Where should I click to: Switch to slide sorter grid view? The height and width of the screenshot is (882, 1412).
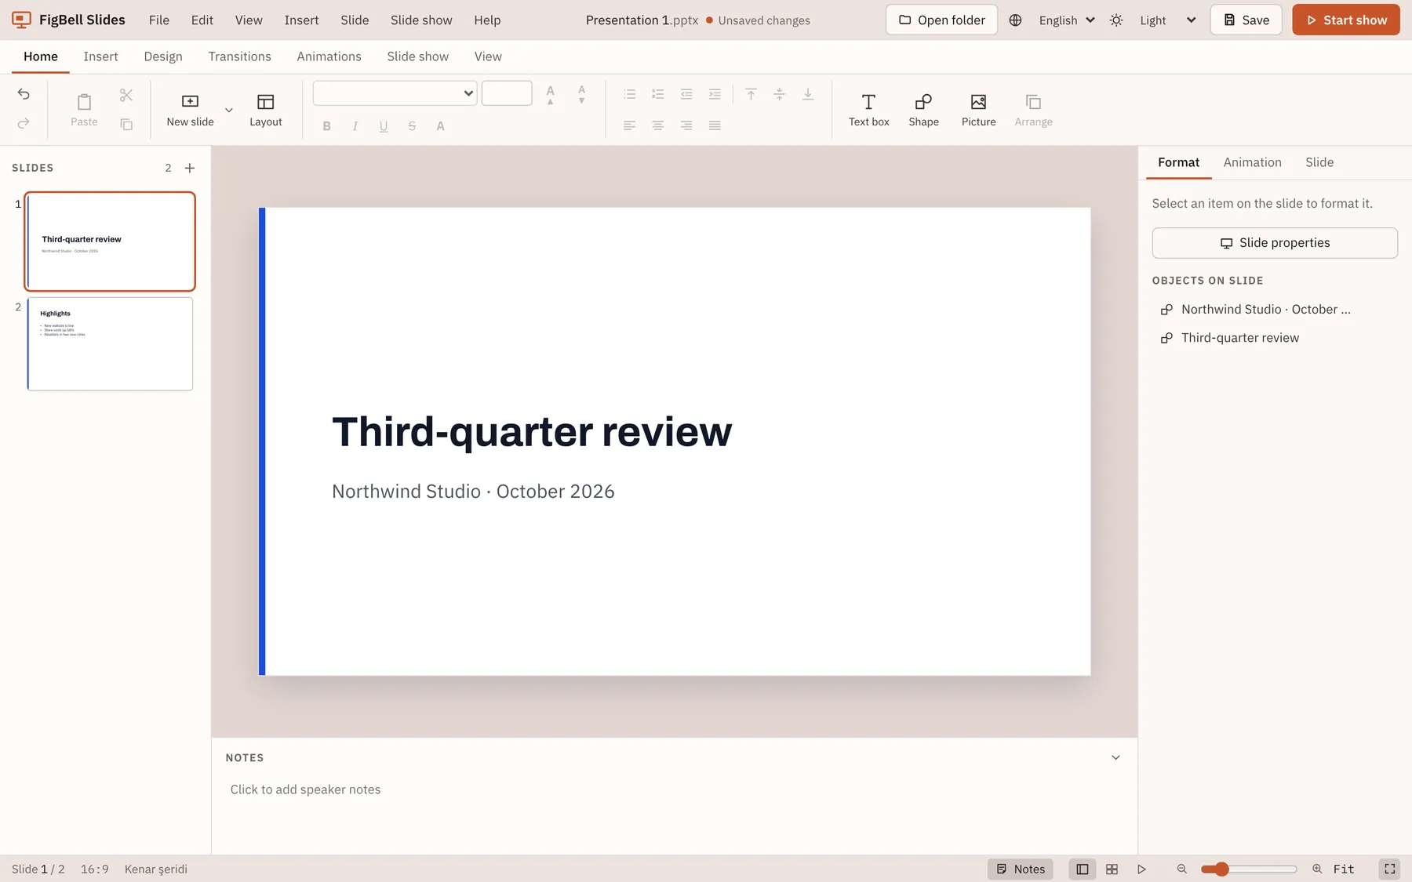click(x=1112, y=869)
